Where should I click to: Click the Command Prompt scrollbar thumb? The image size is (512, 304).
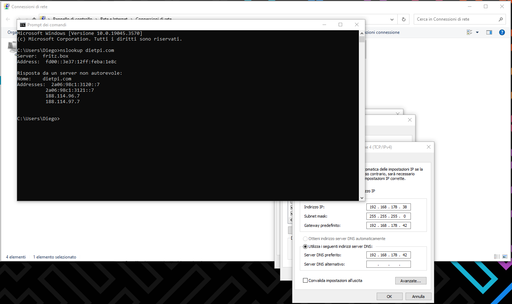click(362, 39)
